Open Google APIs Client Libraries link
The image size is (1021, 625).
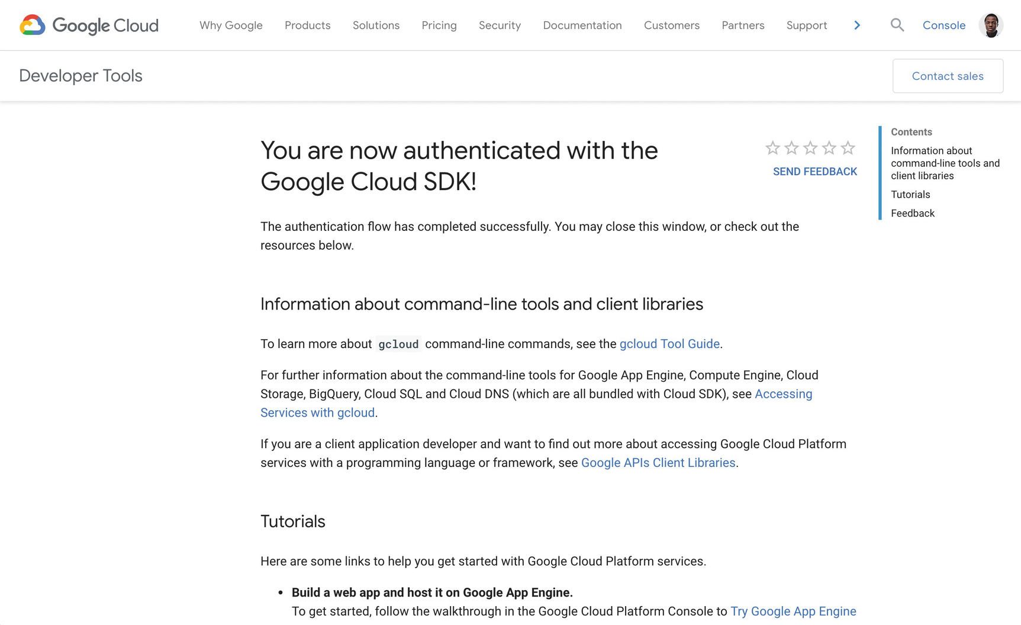click(658, 463)
